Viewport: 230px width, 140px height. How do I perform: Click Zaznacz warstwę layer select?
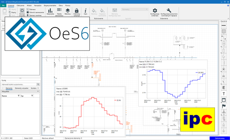(x=34, y=15)
